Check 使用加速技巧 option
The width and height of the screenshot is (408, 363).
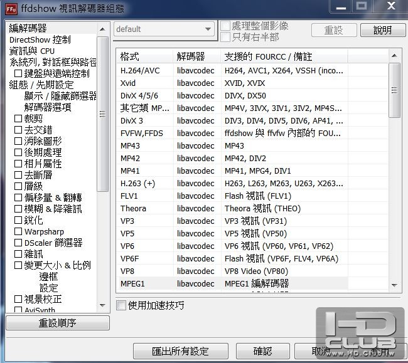(121, 305)
